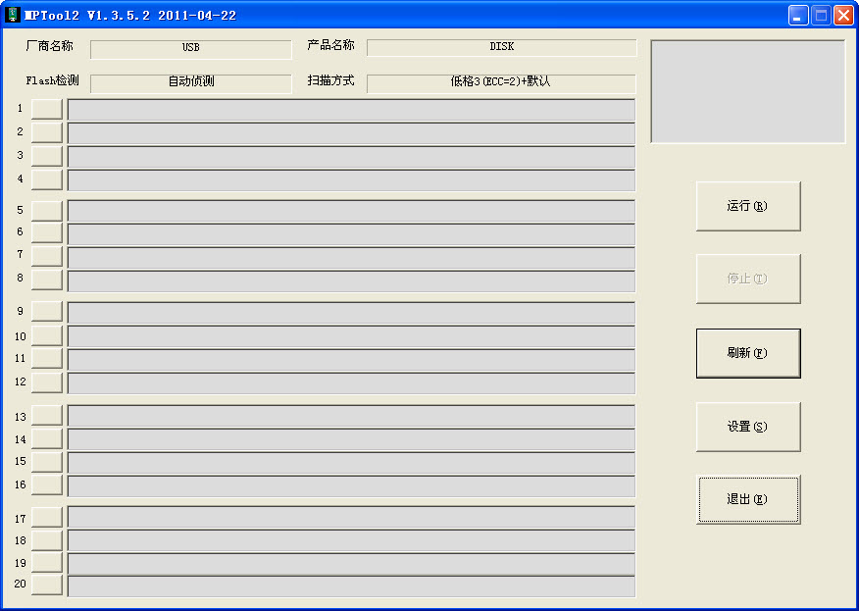Click the small button for port 4
Viewport: 859px width, 611px height.
pos(46,179)
